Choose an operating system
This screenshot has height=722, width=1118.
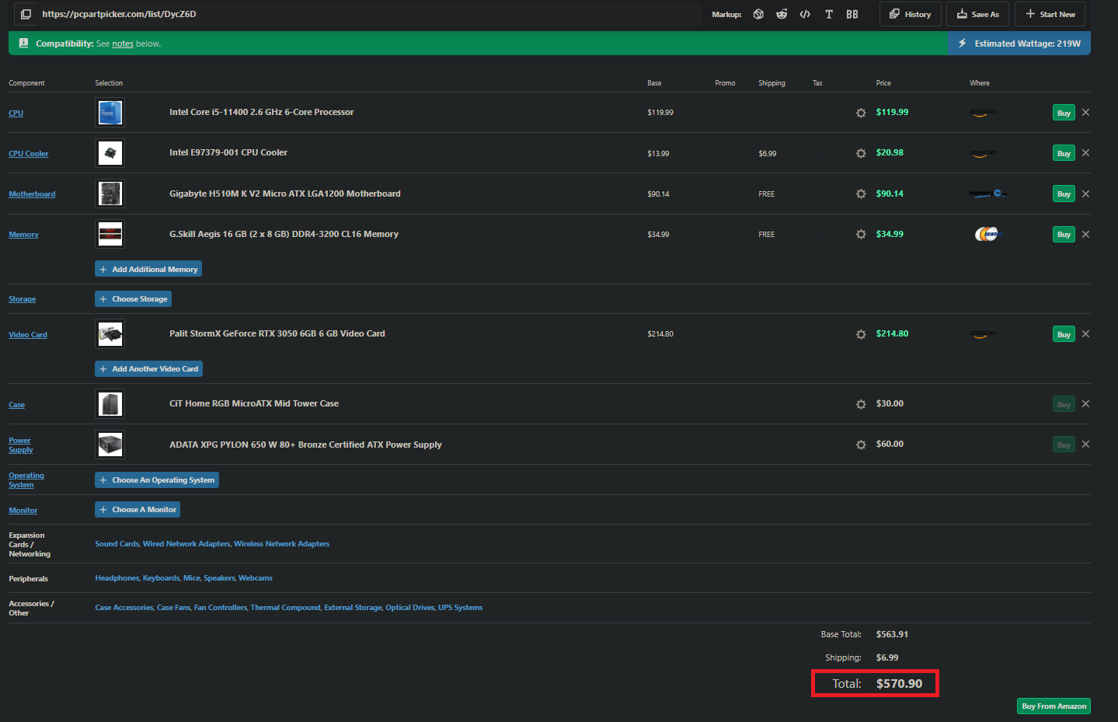156,480
